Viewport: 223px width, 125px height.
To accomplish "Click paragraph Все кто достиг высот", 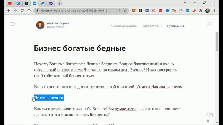I will (109, 87).
